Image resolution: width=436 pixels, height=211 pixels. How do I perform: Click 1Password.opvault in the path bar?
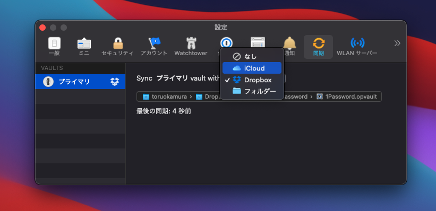pos(347,96)
